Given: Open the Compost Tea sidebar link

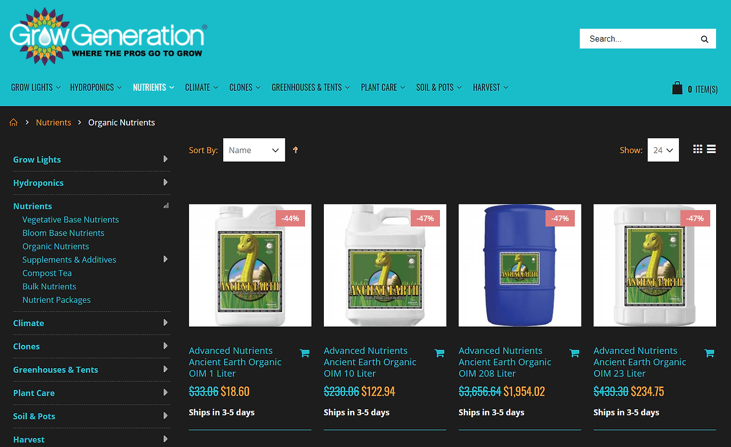Looking at the screenshot, I should pos(47,273).
